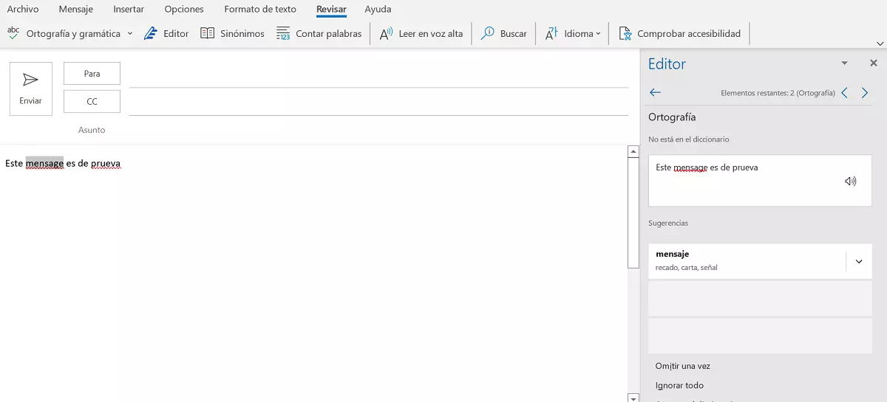Open the Idioma language dropdown
This screenshot has width=887, height=402.
(x=572, y=33)
